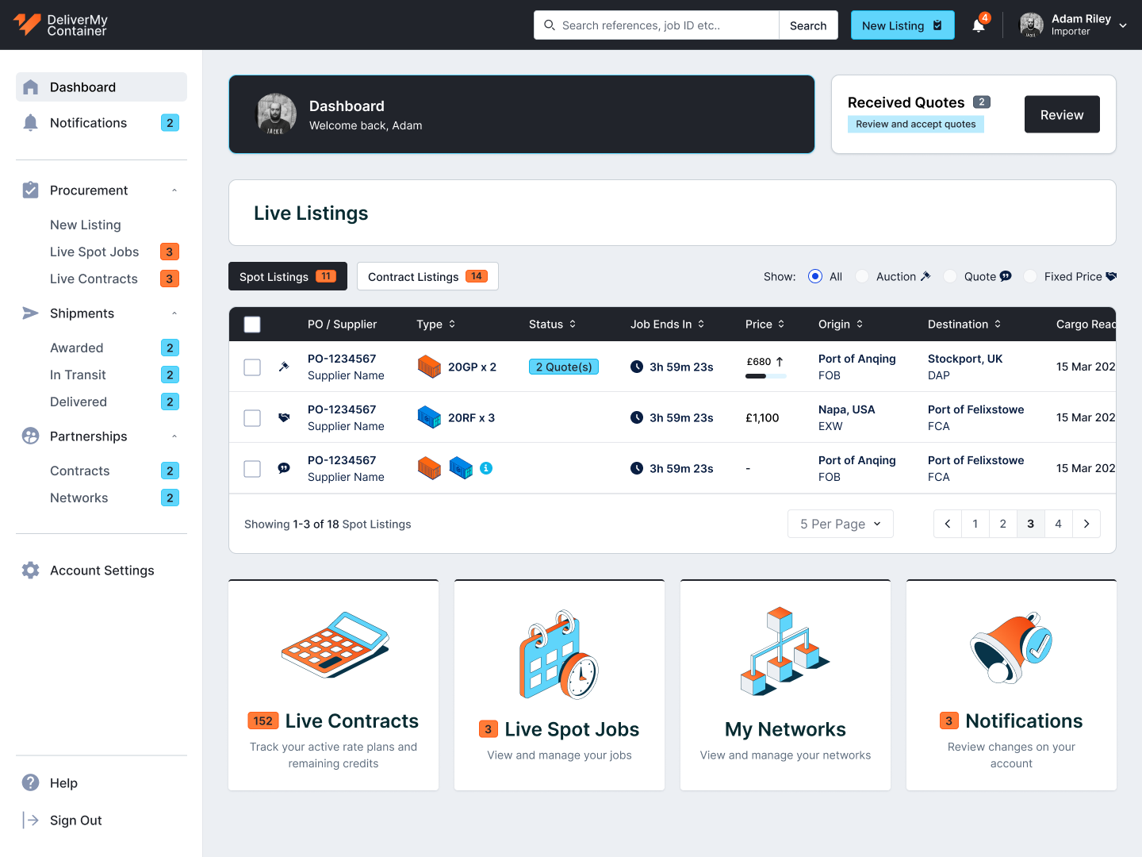The image size is (1142, 857).
Task: Open the notification bell in header
Action: (x=979, y=25)
